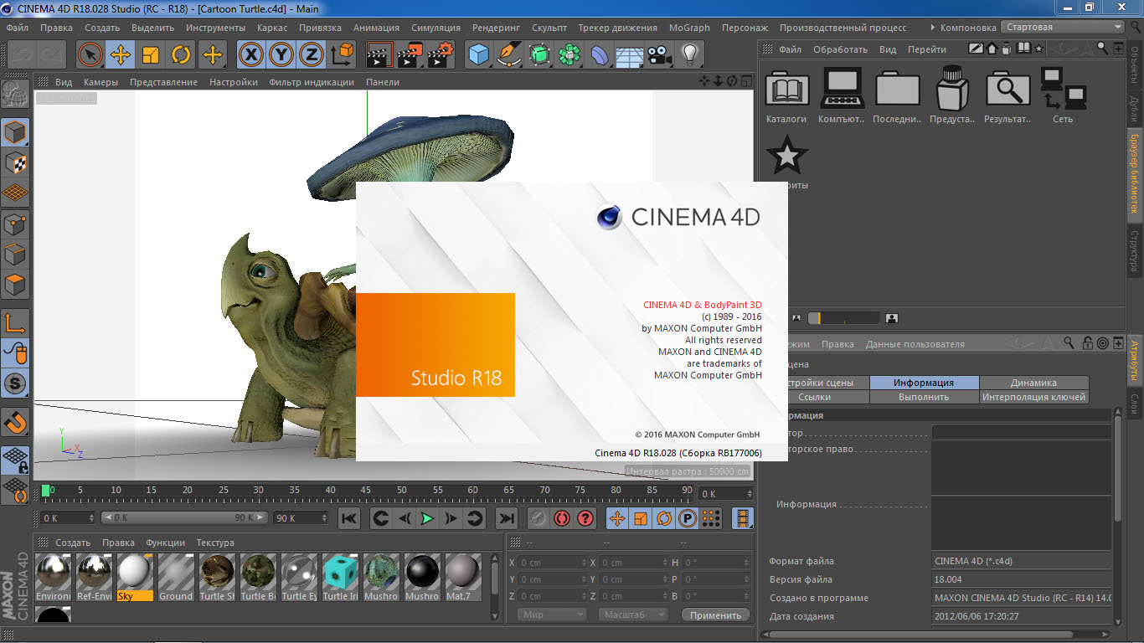Render to Picture Viewer
Viewport: 1144px width, 643px height.
click(410, 55)
